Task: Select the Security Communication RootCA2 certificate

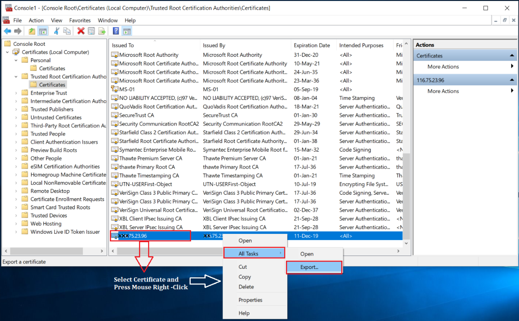Action: point(256,123)
